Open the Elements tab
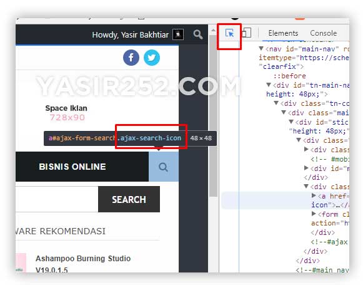This screenshot has height=285, width=363. pos(283,33)
